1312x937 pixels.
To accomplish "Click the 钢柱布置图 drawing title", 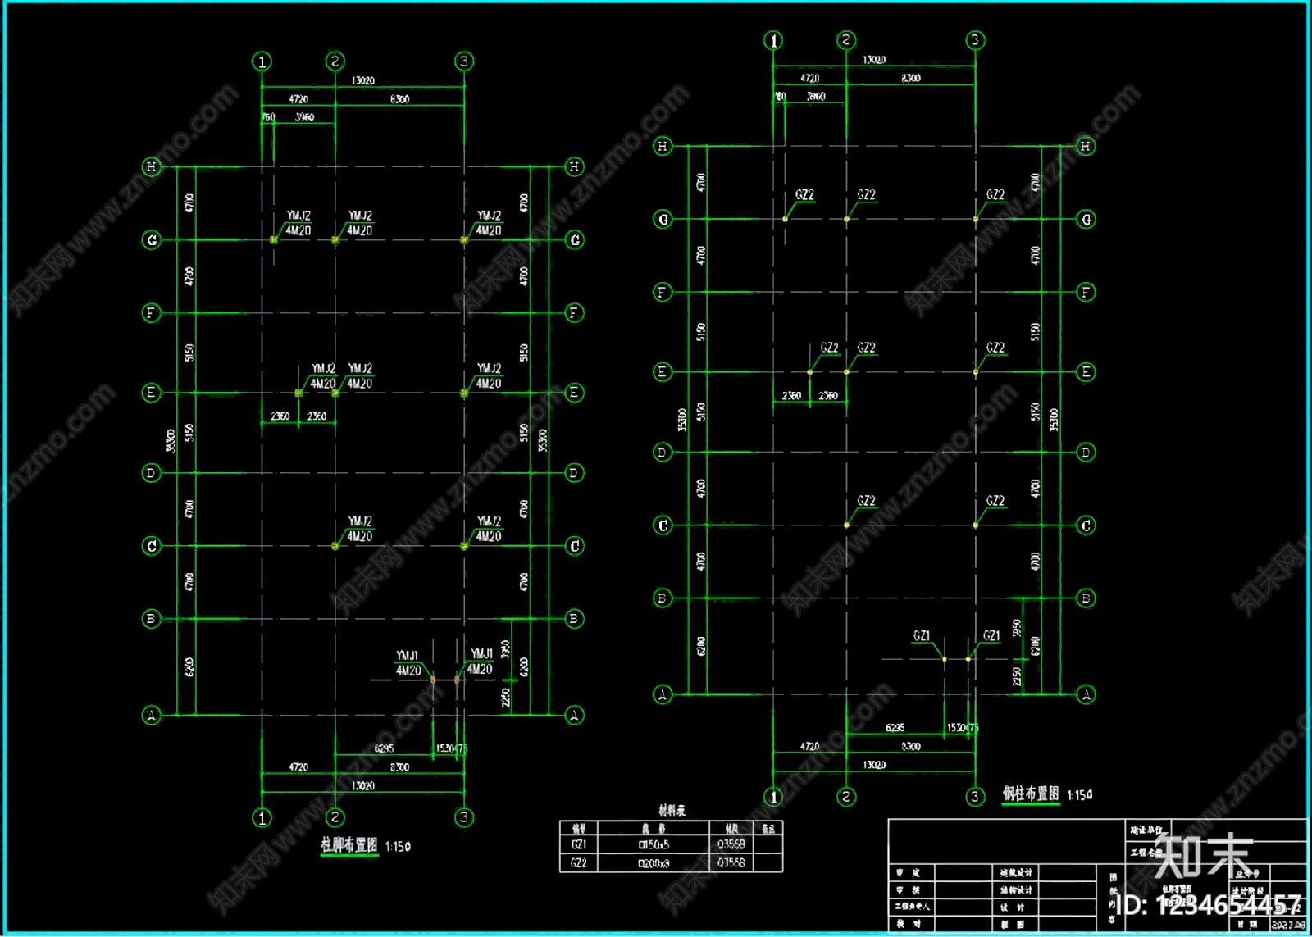I will click(x=1031, y=794).
